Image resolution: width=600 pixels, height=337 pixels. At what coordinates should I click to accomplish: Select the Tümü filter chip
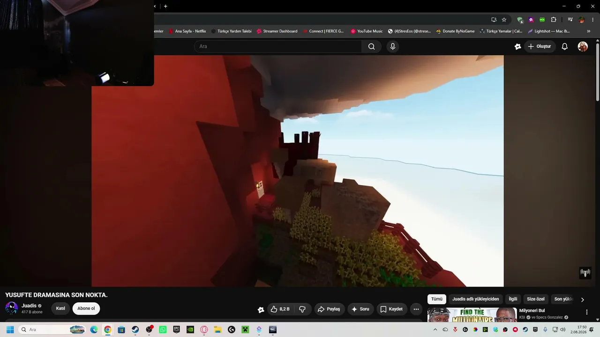tap(437, 299)
